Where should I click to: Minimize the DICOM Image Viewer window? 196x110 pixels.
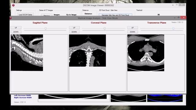point(173,5)
